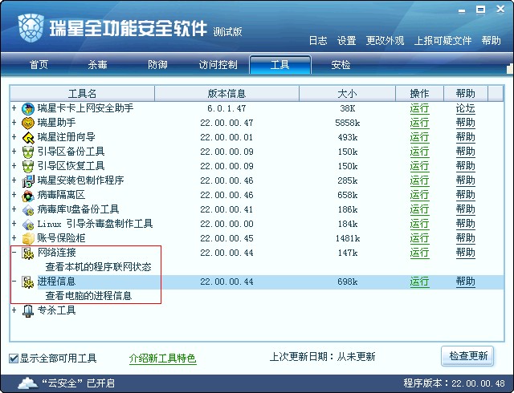Click 运行 for 瑞星助手

pyautogui.click(x=419, y=123)
